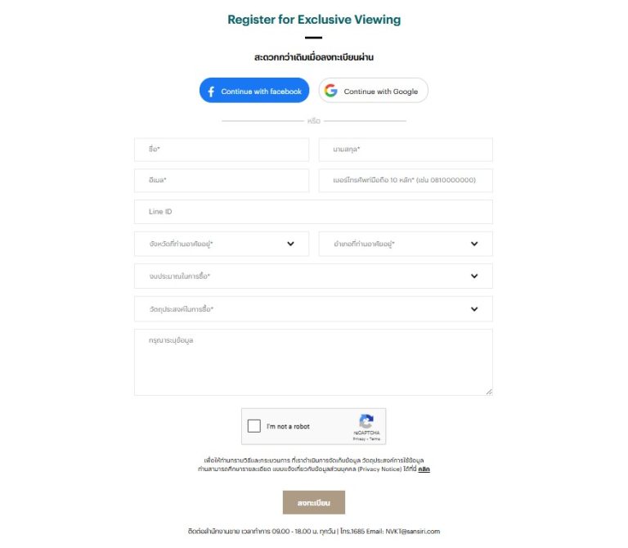
Task: Click the Facebook logo icon
Action: click(211, 92)
